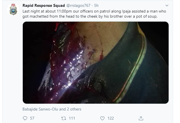Viewport: 180px width, 123px height.
Task: Open tweet by clicking 'Last night at about 11:00pm' text
Action: pos(47,11)
